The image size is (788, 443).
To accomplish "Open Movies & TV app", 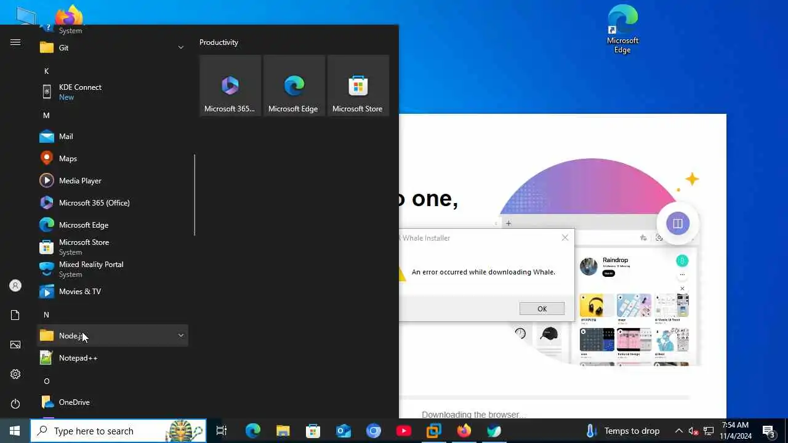I will click(113, 291).
